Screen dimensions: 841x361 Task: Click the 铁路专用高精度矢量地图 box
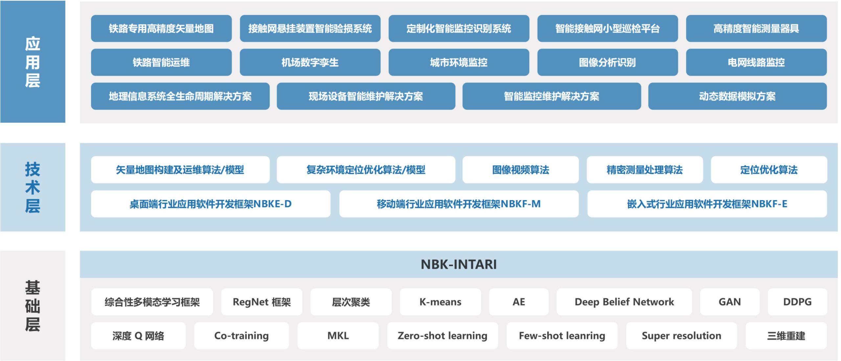161,29
